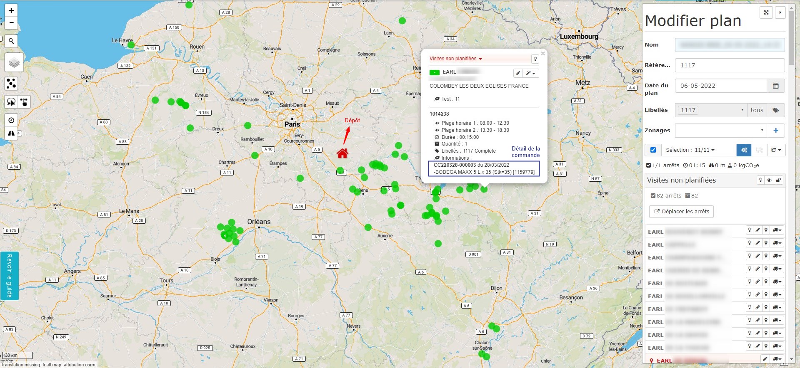Toggle the marker clustering dots icon
This screenshot has height=368, width=800.
click(11, 84)
